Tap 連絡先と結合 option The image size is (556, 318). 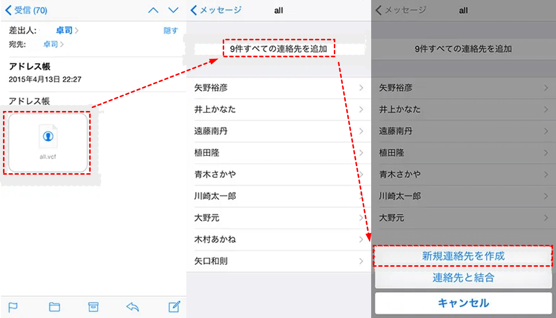click(x=463, y=278)
